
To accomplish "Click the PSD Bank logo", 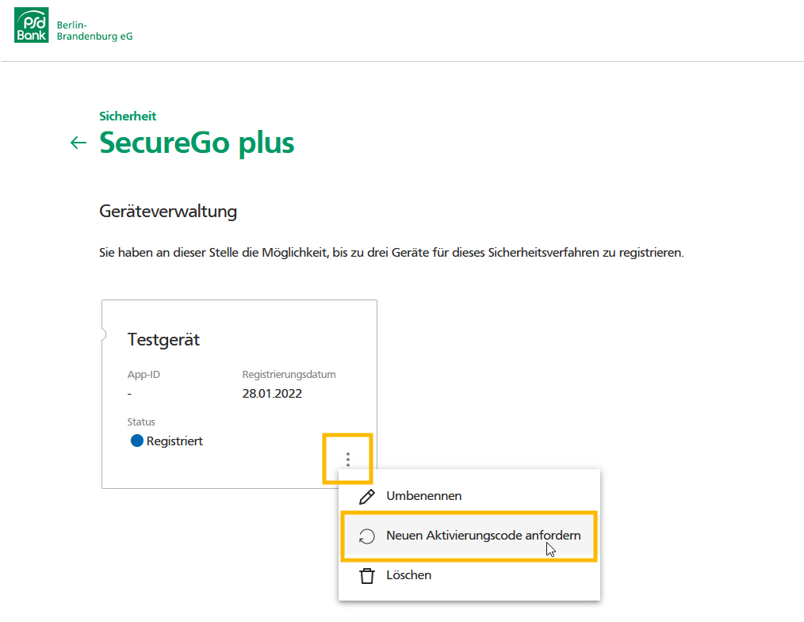I will (31, 25).
